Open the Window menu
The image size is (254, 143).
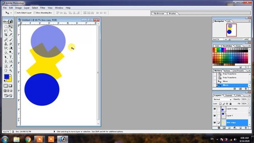(x=59, y=8)
